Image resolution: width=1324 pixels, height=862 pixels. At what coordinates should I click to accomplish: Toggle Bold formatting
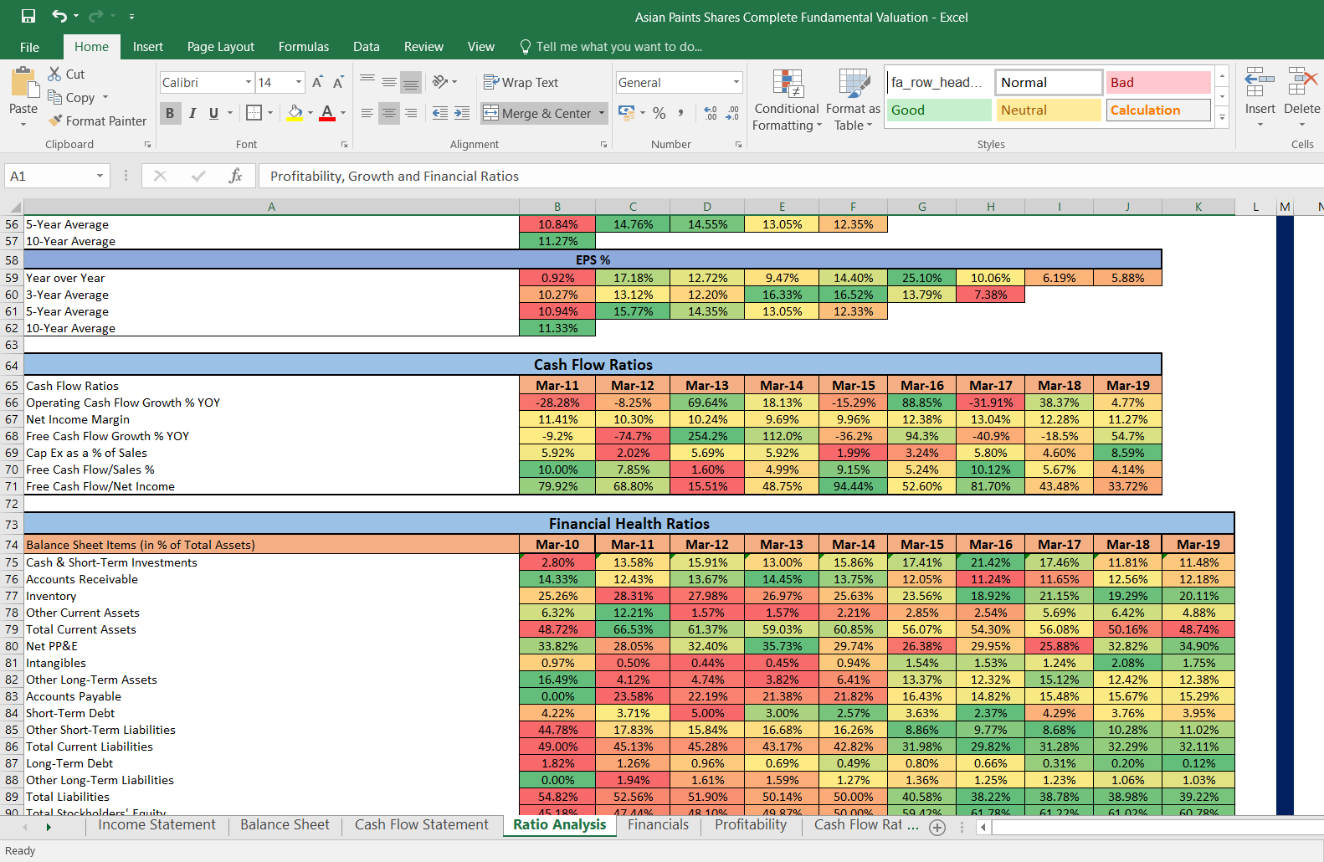170,113
